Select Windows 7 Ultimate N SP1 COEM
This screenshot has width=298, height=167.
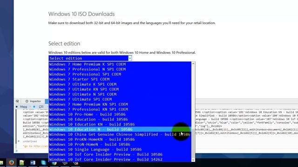pyautogui.click(x=120, y=94)
